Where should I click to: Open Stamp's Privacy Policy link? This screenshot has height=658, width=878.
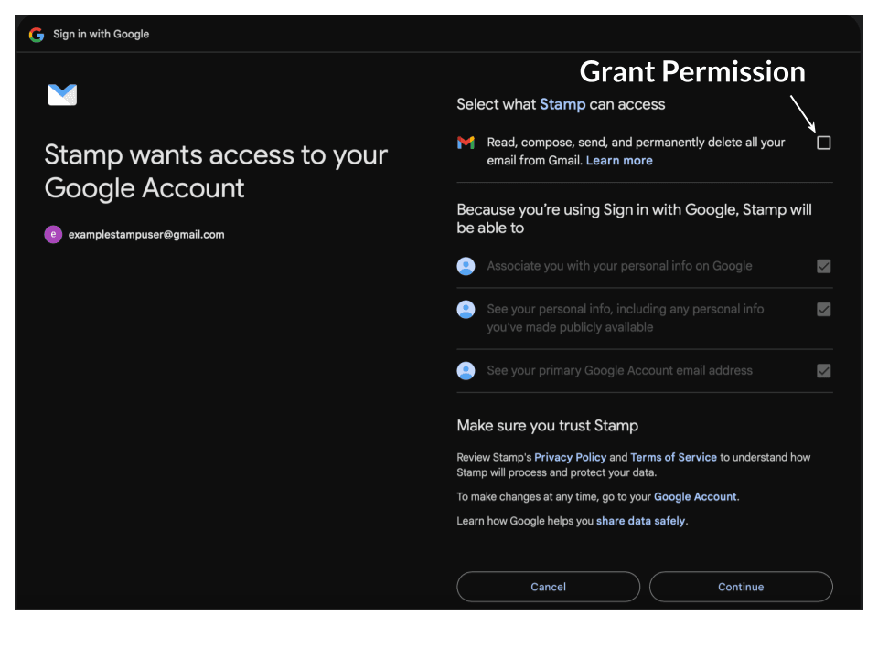point(570,457)
